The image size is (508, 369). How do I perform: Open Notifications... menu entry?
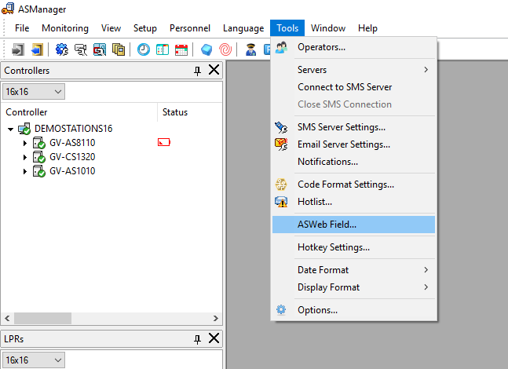tap(353, 161)
